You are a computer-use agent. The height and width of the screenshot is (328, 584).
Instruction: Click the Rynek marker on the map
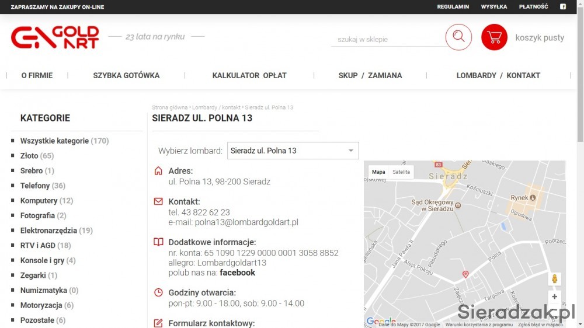click(x=533, y=198)
